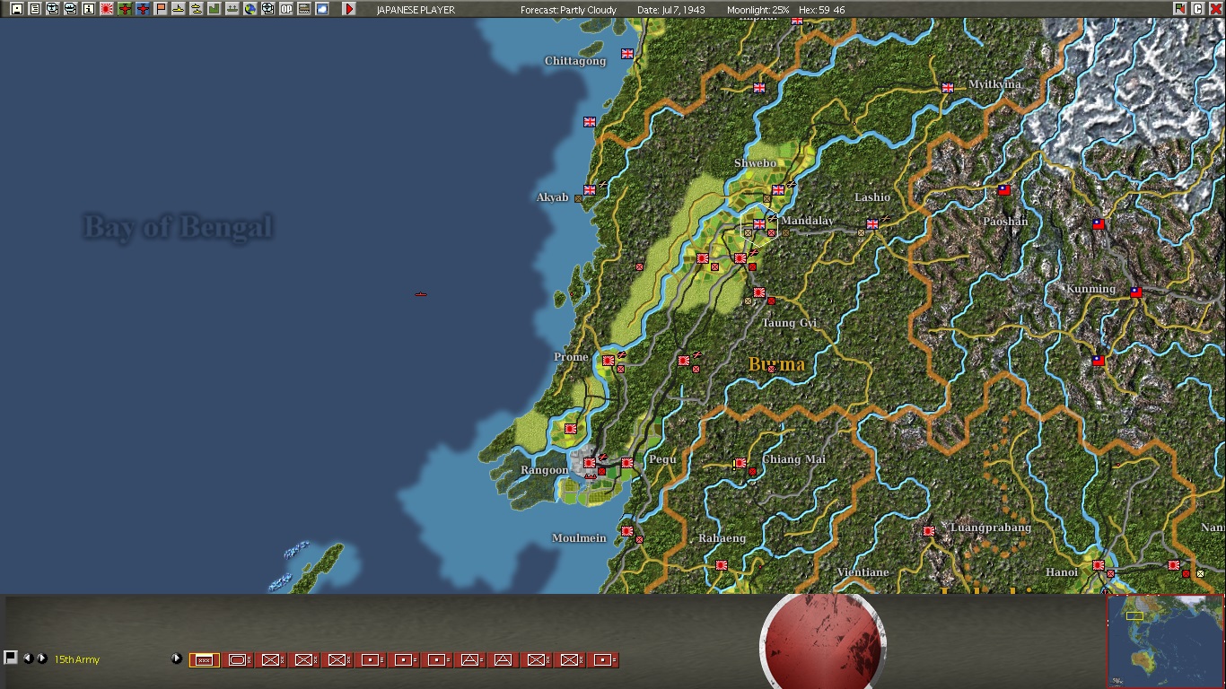Go to next HQ with right arrow
1226x689 pixels.
[41, 658]
